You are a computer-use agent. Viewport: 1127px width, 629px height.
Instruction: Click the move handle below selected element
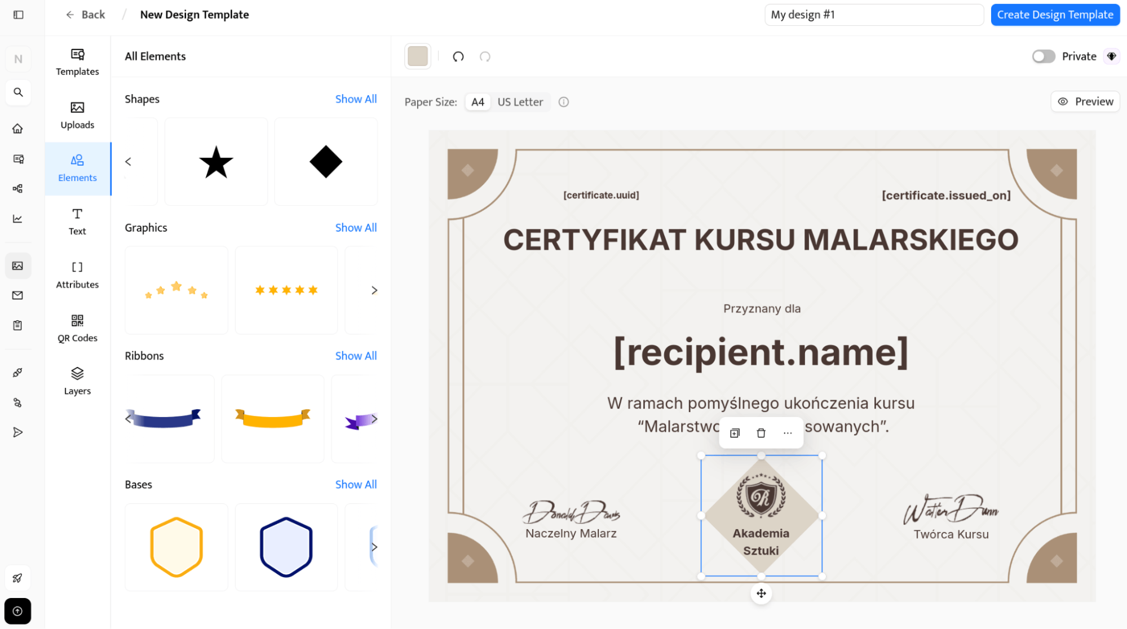point(761,593)
